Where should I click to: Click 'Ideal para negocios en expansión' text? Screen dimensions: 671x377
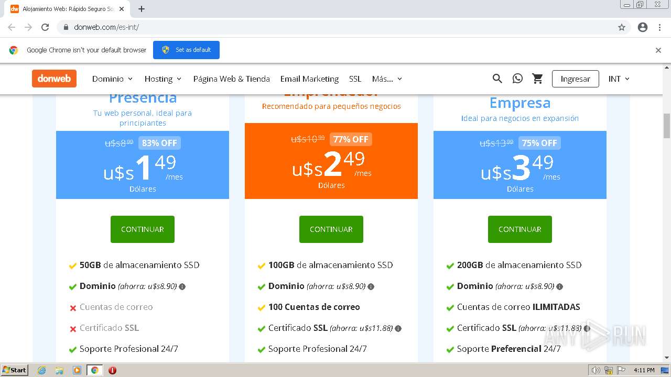(x=520, y=118)
